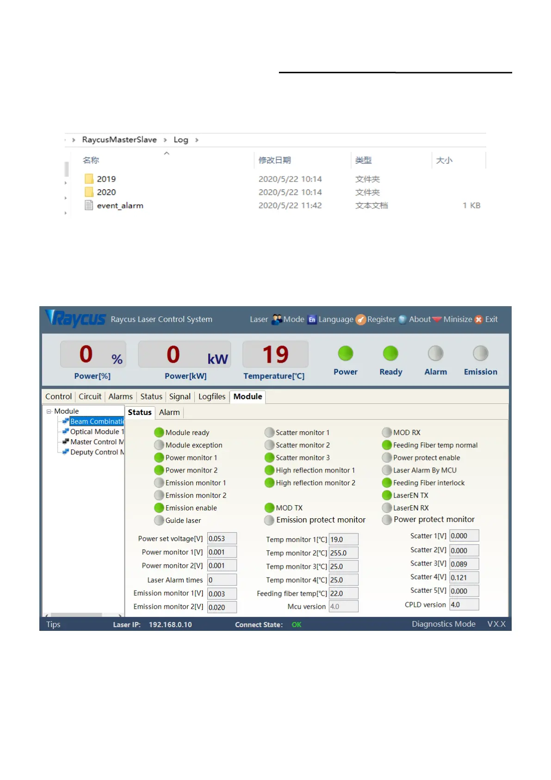Click the green Ready indicator lamp

[390, 353]
